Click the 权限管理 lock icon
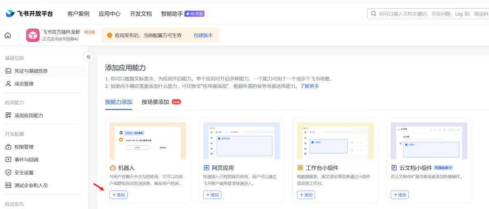489x209 pixels. pyautogui.click(x=9, y=147)
